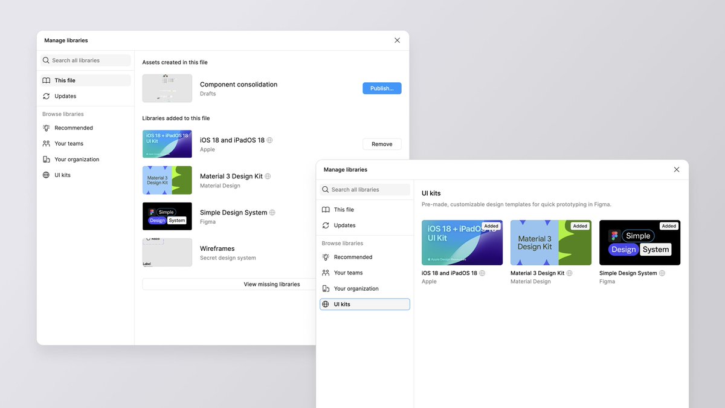Click the Component consolidation thumbnail
725x408 pixels.
click(x=167, y=88)
